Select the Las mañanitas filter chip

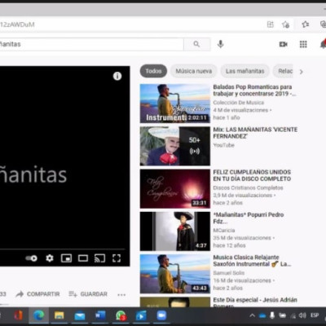pyautogui.click(x=244, y=71)
